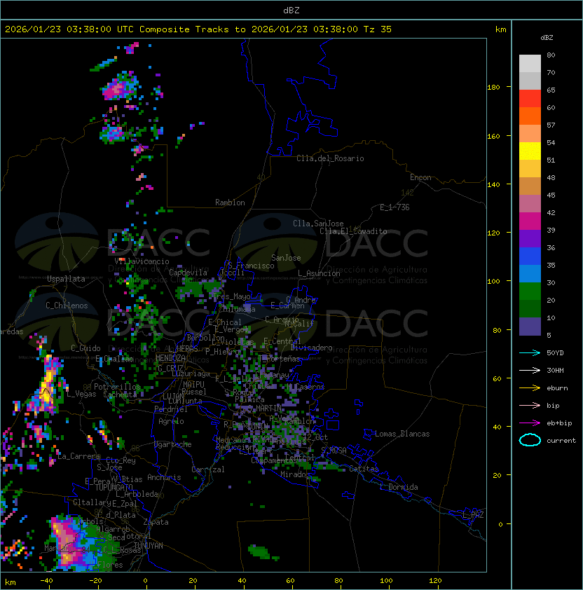The width and height of the screenshot is (583, 590).
Task: Click the '120' tick on the horizontal km axis
Action: pos(435,581)
